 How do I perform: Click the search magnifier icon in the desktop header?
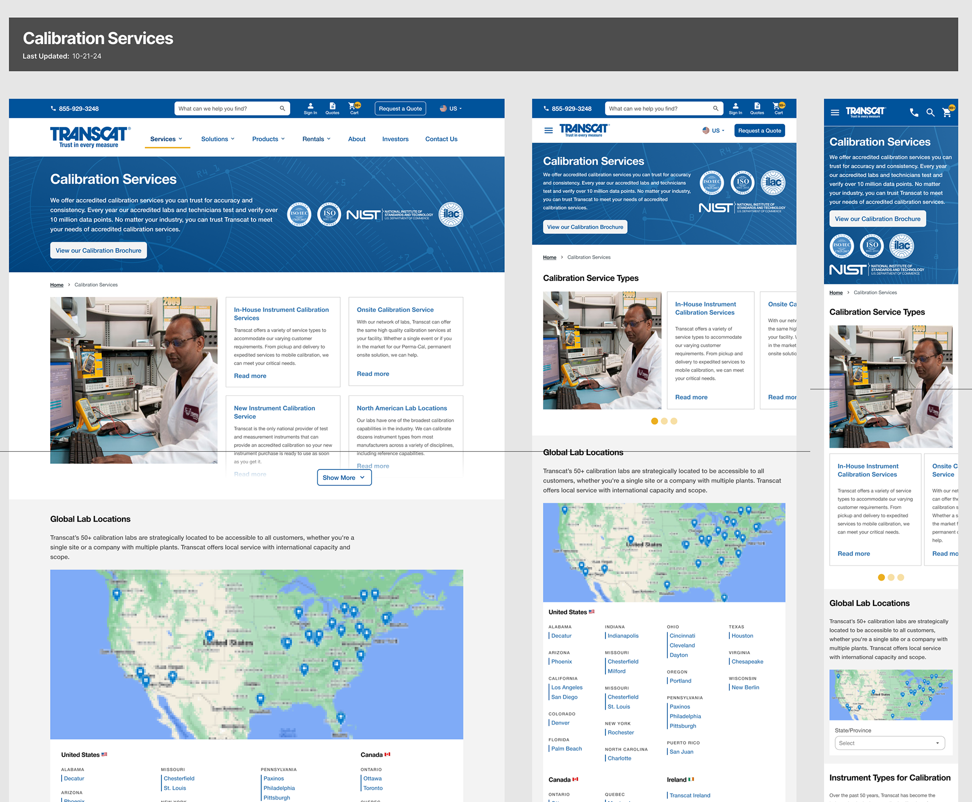click(282, 108)
